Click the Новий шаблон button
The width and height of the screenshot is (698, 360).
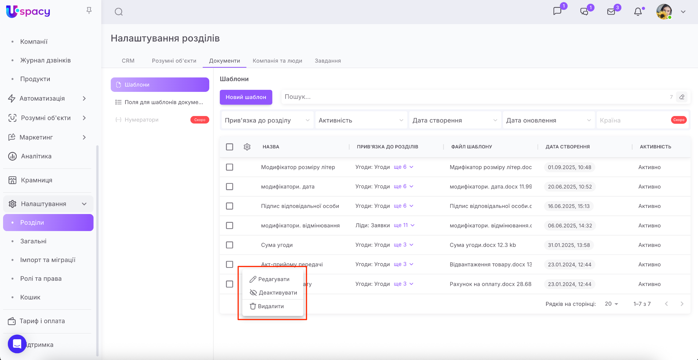(x=246, y=97)
